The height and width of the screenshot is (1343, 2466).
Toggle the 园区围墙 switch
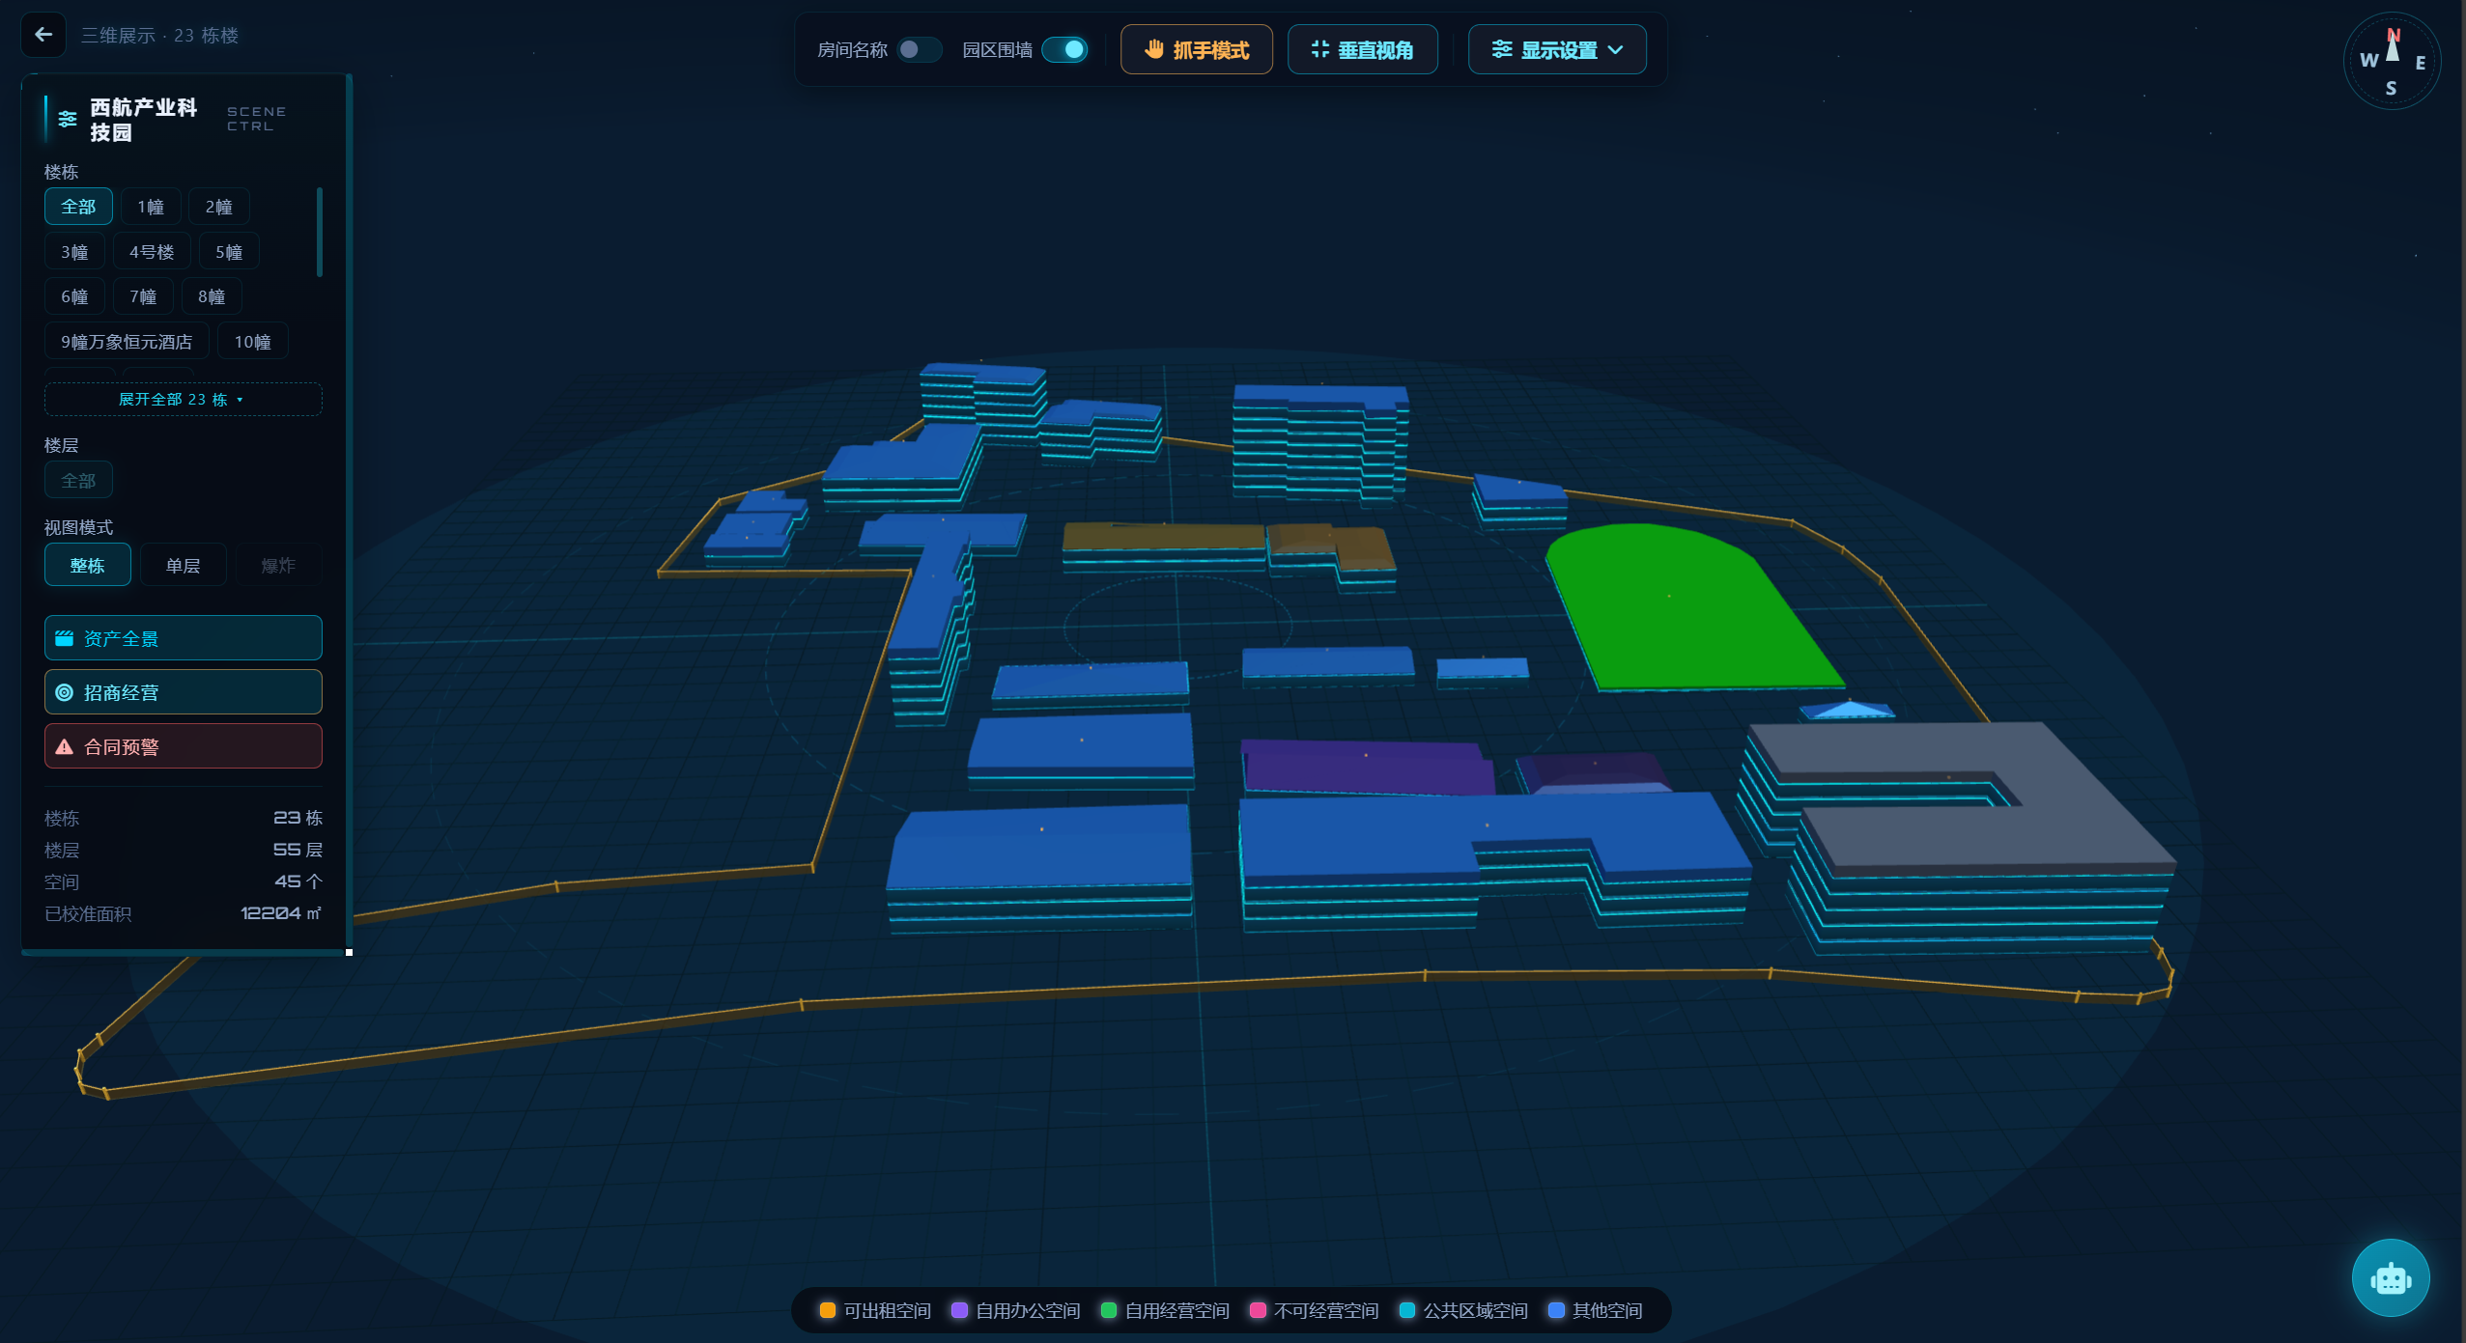1064,49
